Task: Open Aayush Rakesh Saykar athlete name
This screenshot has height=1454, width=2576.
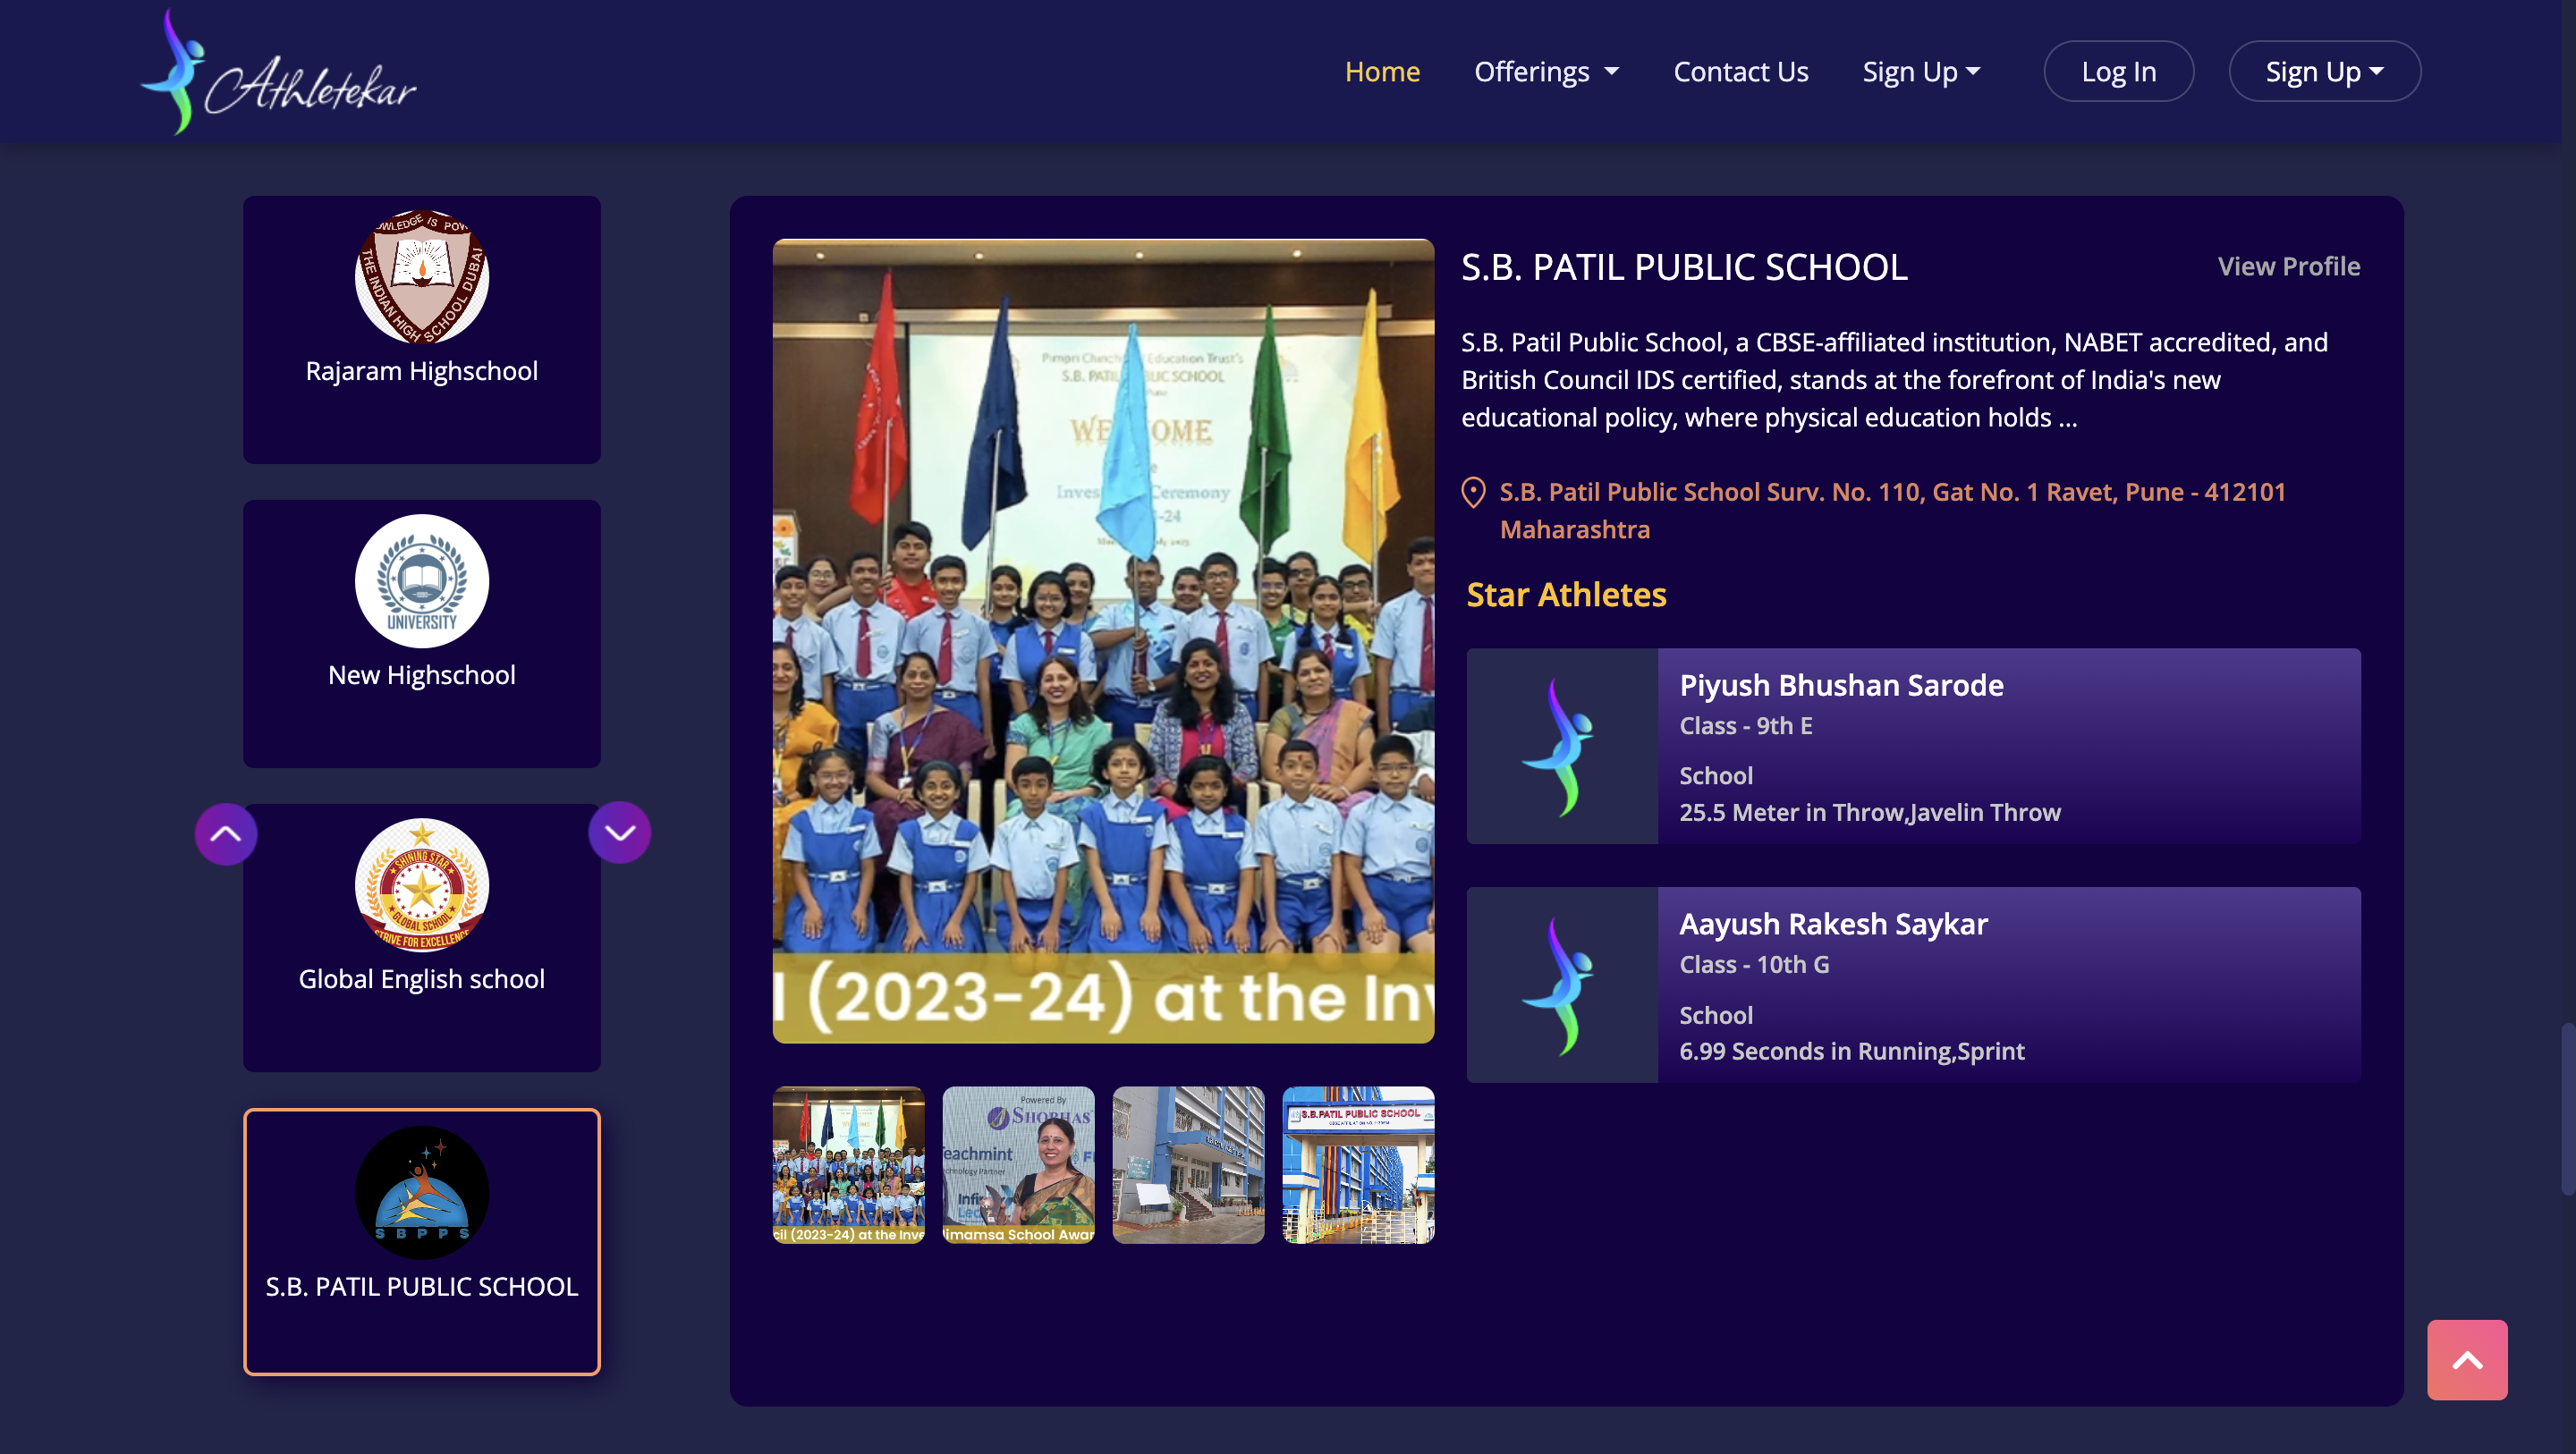Action: 1833,924
